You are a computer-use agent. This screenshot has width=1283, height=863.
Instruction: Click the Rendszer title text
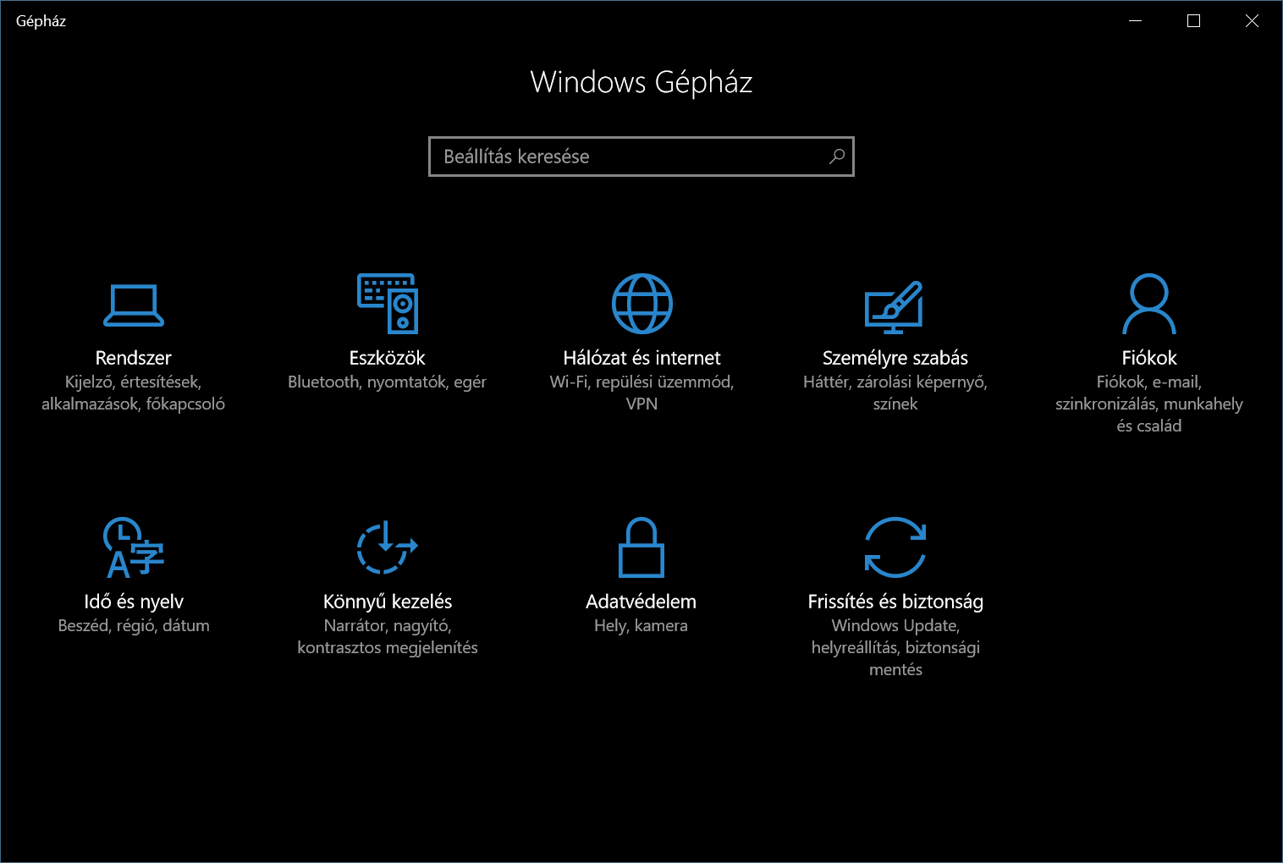(134, 358)
